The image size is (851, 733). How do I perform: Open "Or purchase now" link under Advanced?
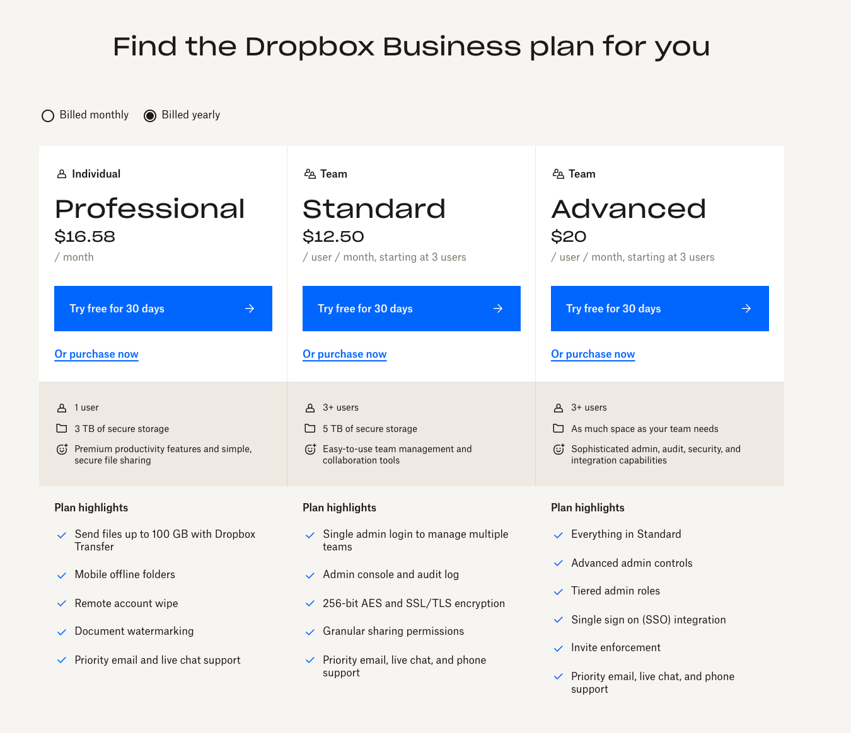(593, 354)
